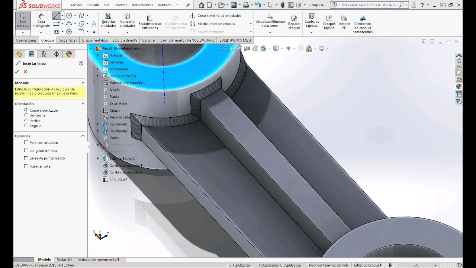Image resolution: width=476 pixels, height=268 pixels.
Task: Expand the Revolución1 feature node
Action: coord(98,124)
